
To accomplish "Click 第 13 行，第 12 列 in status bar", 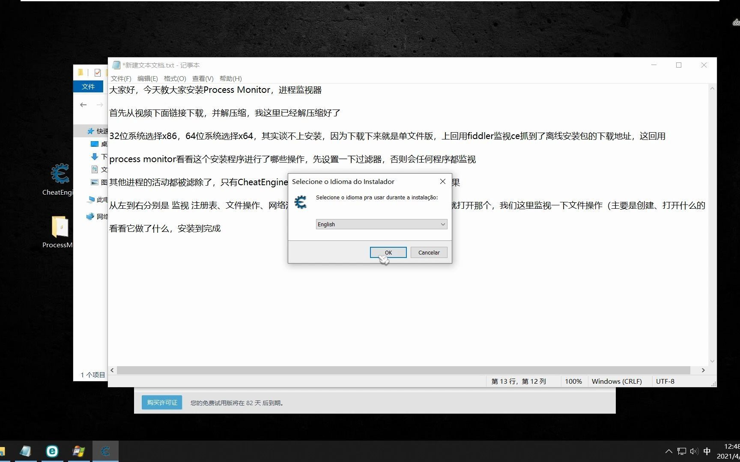I will tap(519, 381).
